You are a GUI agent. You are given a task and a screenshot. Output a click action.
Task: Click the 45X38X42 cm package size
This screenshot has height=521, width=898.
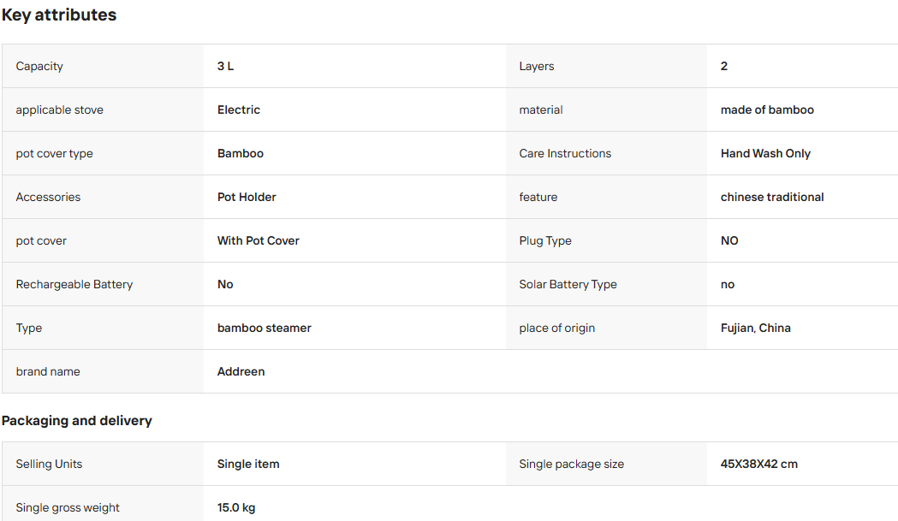758,465
